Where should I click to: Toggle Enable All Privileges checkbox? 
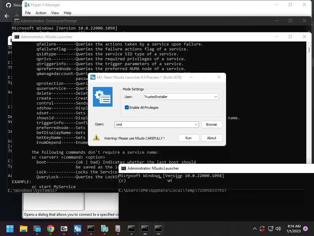click(127, 108)
